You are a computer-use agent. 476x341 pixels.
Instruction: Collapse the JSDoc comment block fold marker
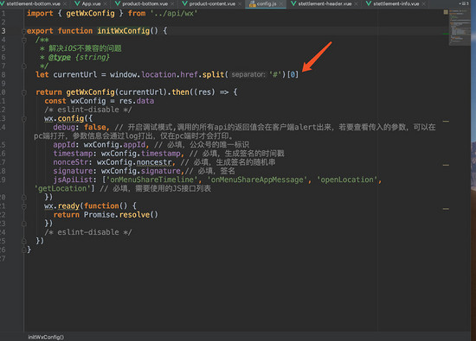pyautogui.click(x=23, y=40)
